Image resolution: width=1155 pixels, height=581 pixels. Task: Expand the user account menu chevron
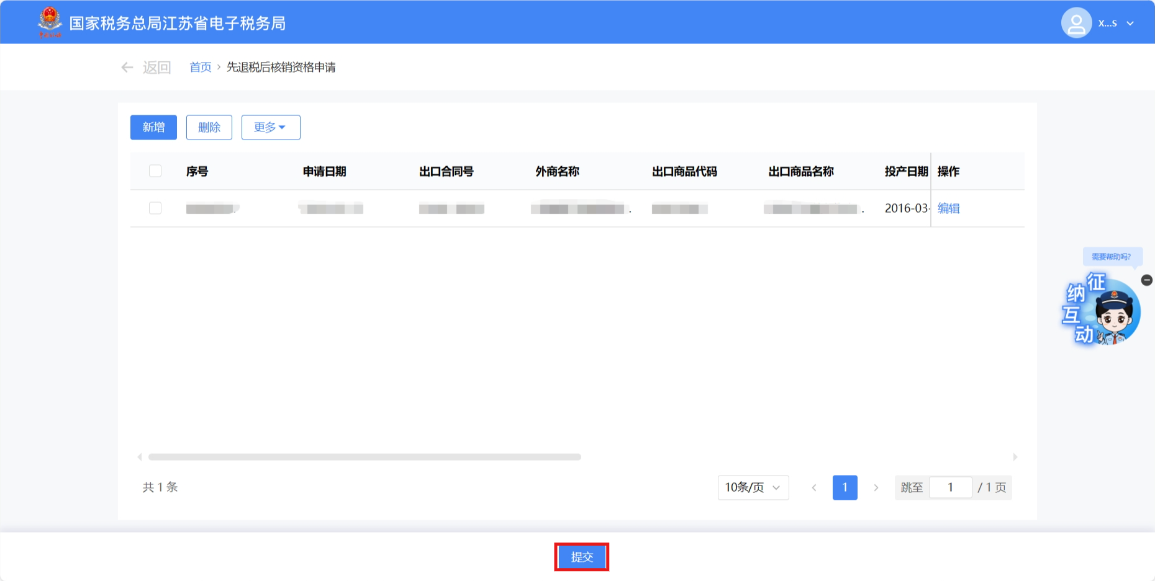(x=1130, y=24)
